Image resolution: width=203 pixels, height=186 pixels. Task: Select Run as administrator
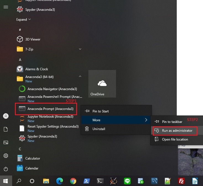point(177,131)
